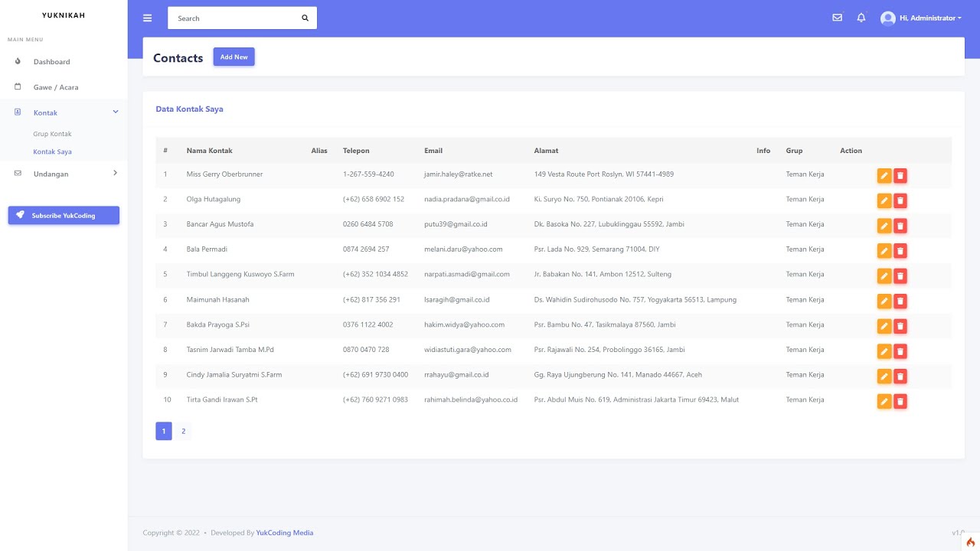Click the YUKNIKAH brand logo text

click(x=64, y=15)
